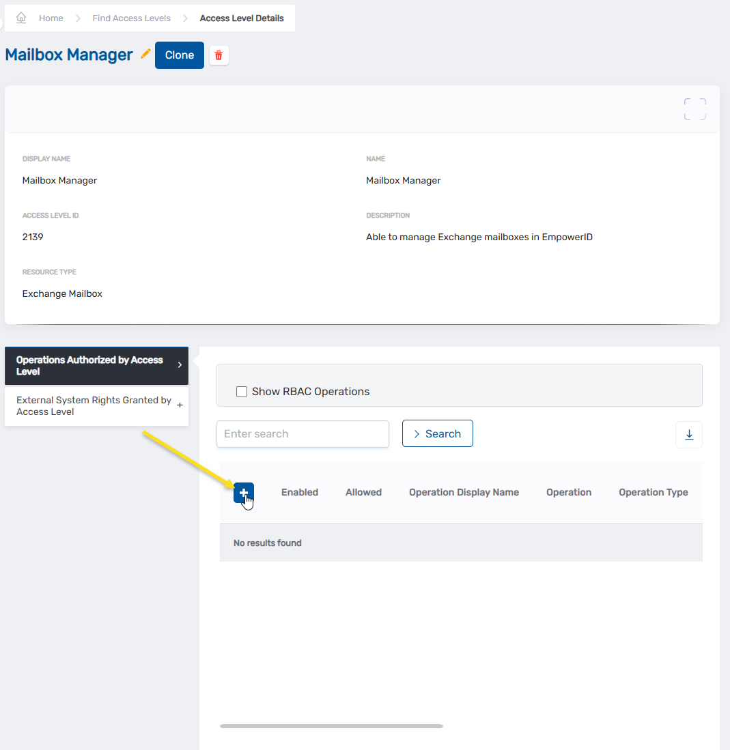Focus the Enter search input field
Image resolution: width=730 pixels, height=750 pixels.
click(303, 433)
